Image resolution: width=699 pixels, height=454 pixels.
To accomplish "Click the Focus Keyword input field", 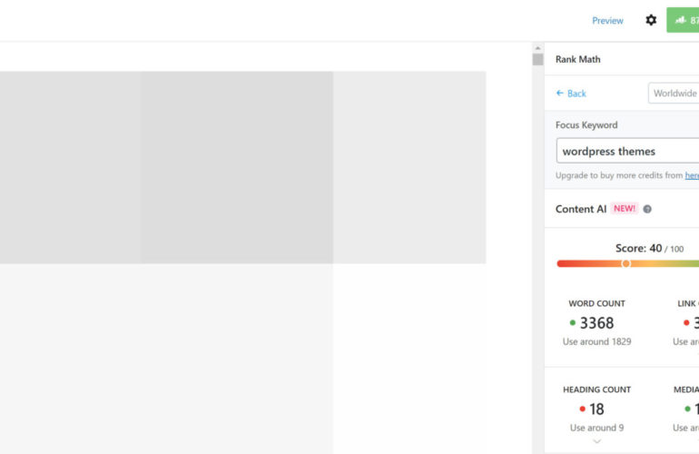I will (628, 151).
